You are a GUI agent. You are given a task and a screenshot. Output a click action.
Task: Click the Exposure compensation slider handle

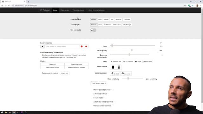tap(129, 54)
